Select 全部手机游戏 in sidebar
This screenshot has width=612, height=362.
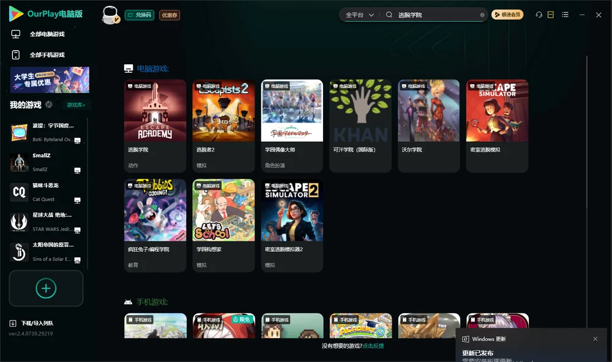[x=47, y=55]
